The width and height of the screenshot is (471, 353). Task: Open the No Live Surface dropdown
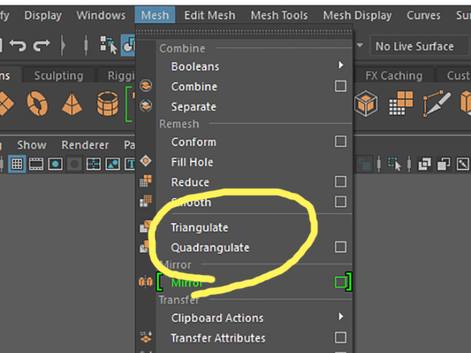(419, 46)
